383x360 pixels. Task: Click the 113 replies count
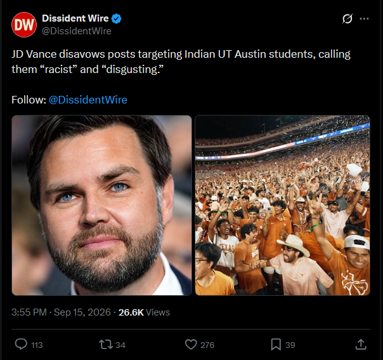[x=37, y=345]
